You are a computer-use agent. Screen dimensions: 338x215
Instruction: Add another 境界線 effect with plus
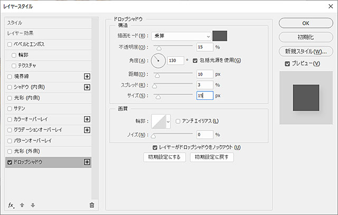pyautogui.click(x=87, y=77)
